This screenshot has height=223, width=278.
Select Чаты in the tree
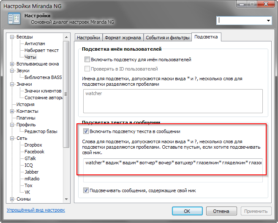click(30, 57)
